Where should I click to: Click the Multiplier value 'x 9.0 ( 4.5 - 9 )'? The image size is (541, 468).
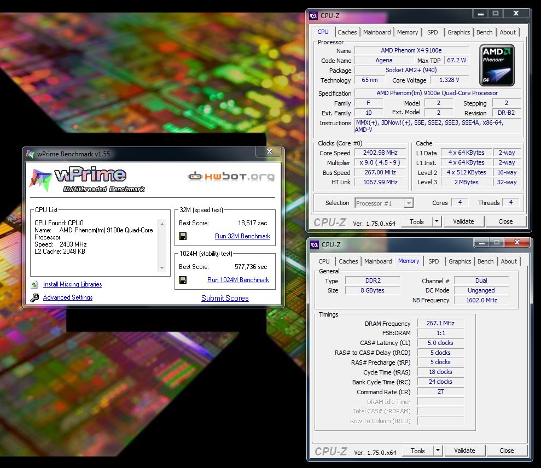point(380,162)
